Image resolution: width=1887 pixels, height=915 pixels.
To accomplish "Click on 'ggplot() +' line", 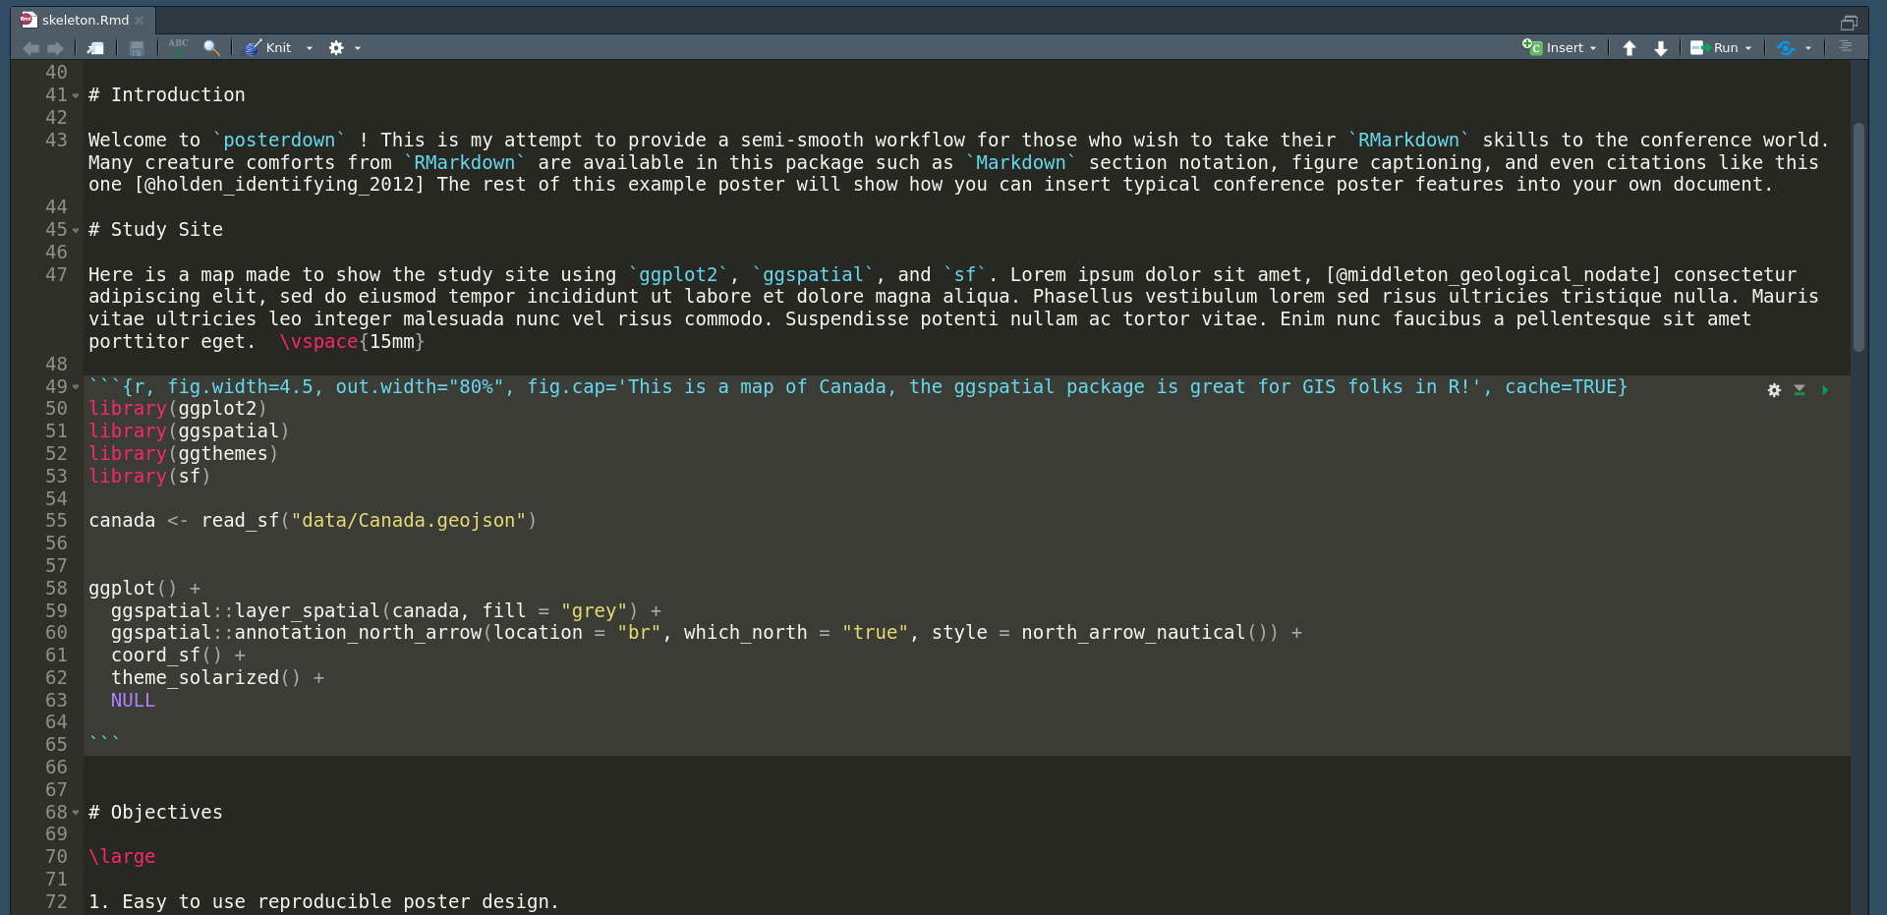I will click(144, 589).
